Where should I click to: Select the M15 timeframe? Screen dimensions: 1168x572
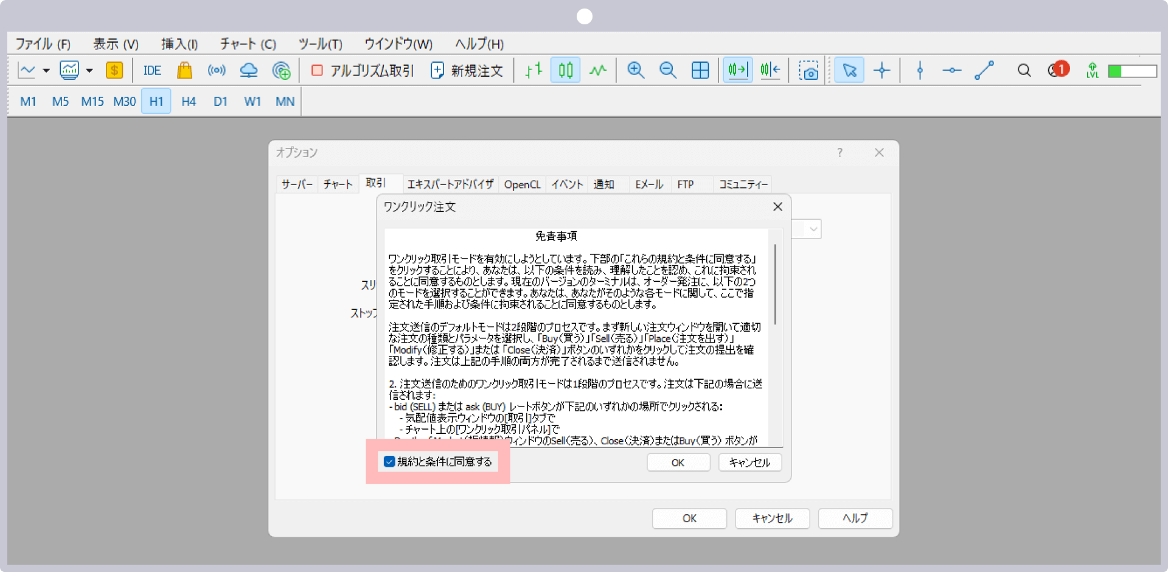click(92, 101)
